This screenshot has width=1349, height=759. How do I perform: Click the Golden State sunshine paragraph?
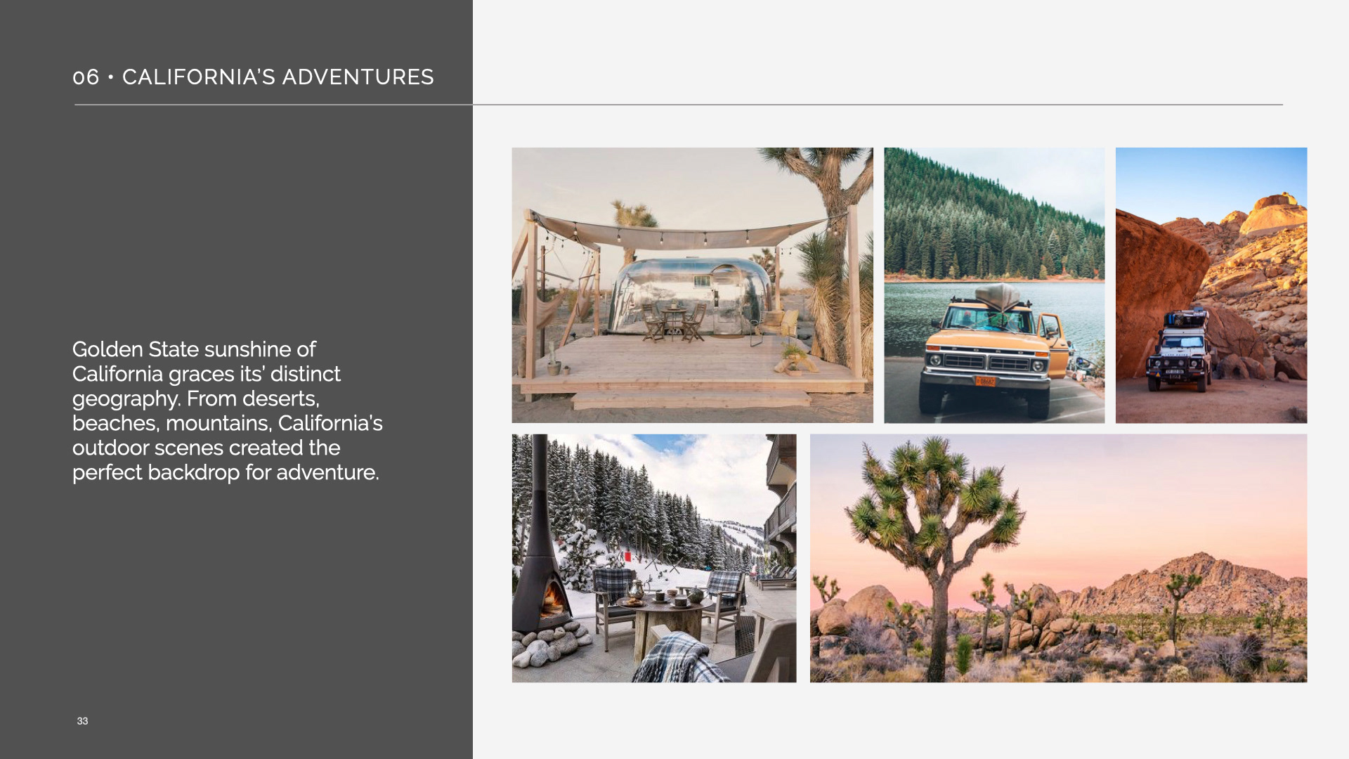click(227, 410)
